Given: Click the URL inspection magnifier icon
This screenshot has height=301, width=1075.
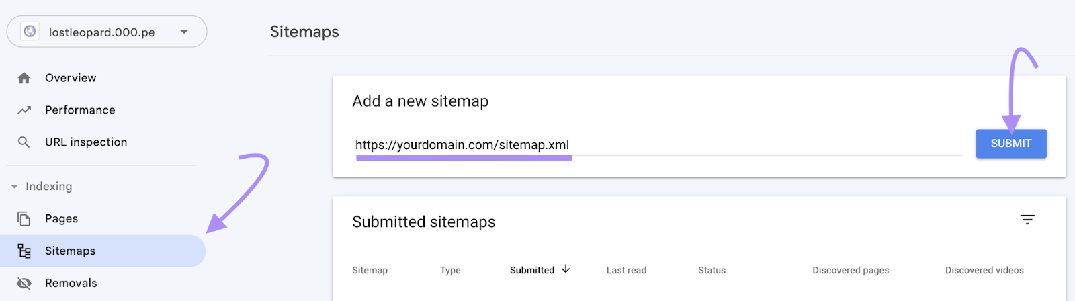Looking at the screenshot, I should click(x=24, y=142).
